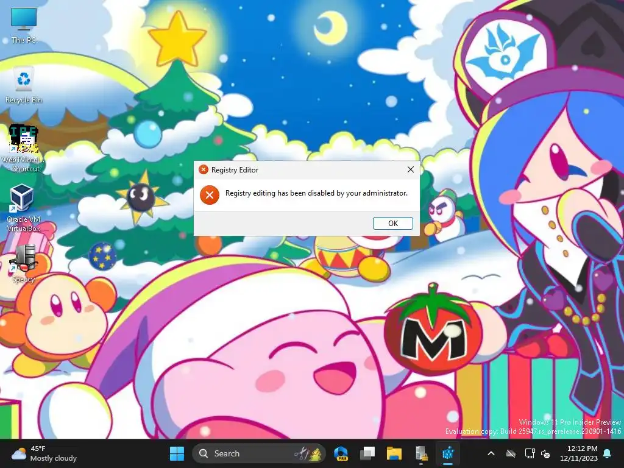Screen dimensions: 624x468
Task: Select the Speccy desktop shortcut
Action: point(24,263)
